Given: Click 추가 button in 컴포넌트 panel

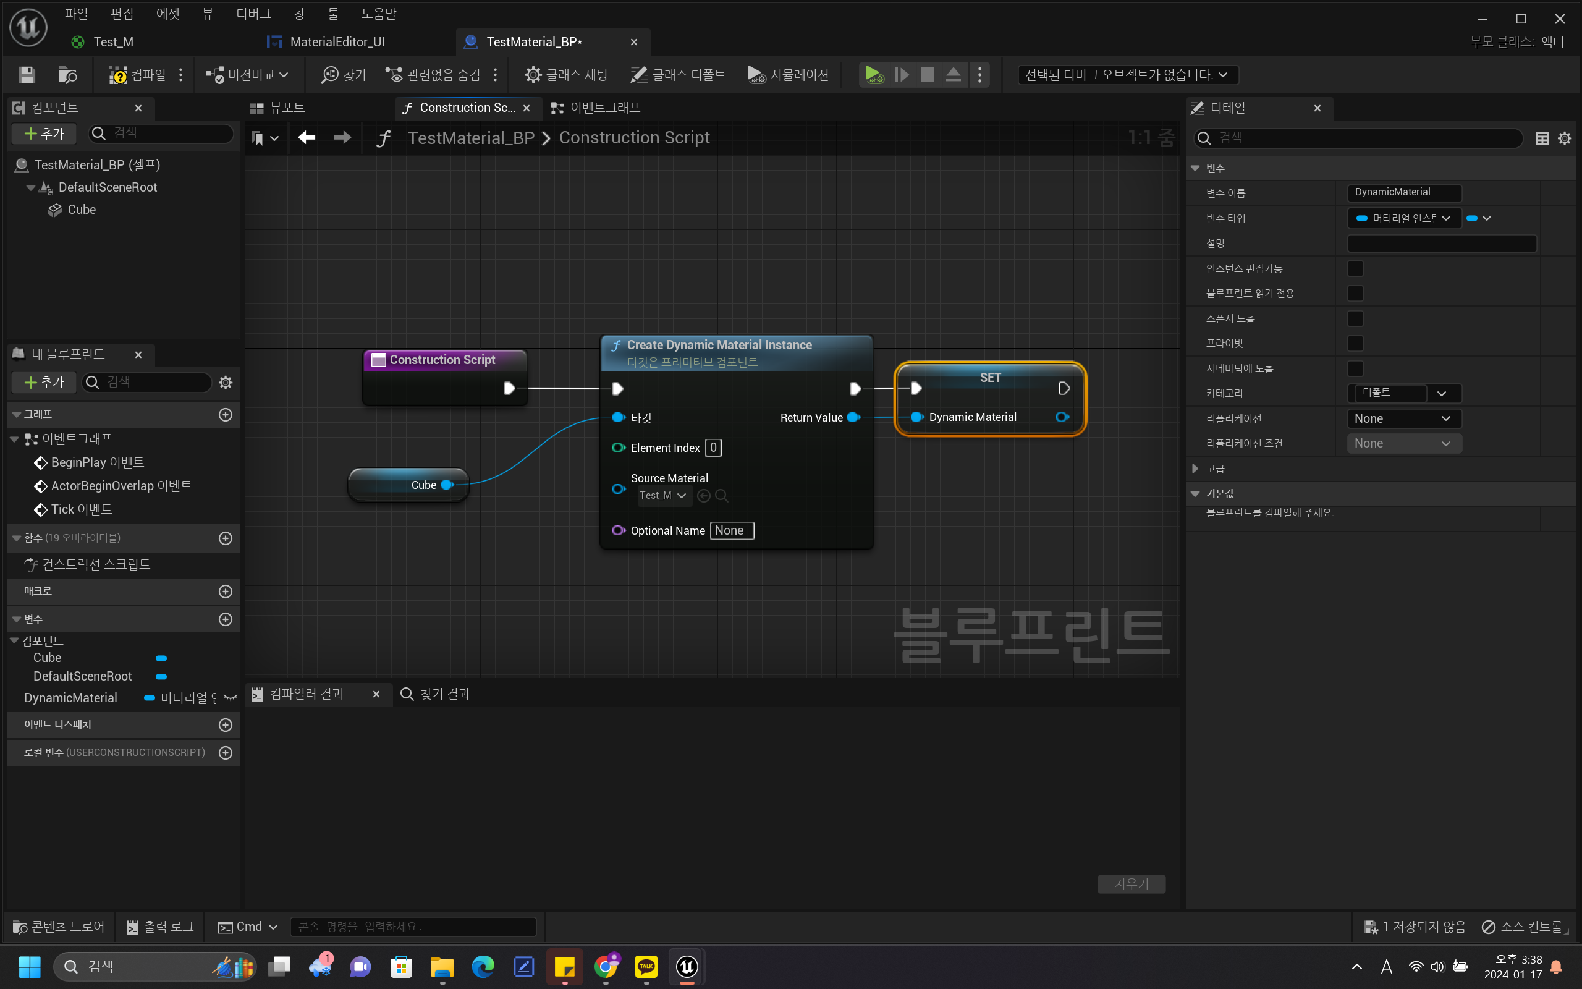Looking at the screenshot, I should 44,134.
